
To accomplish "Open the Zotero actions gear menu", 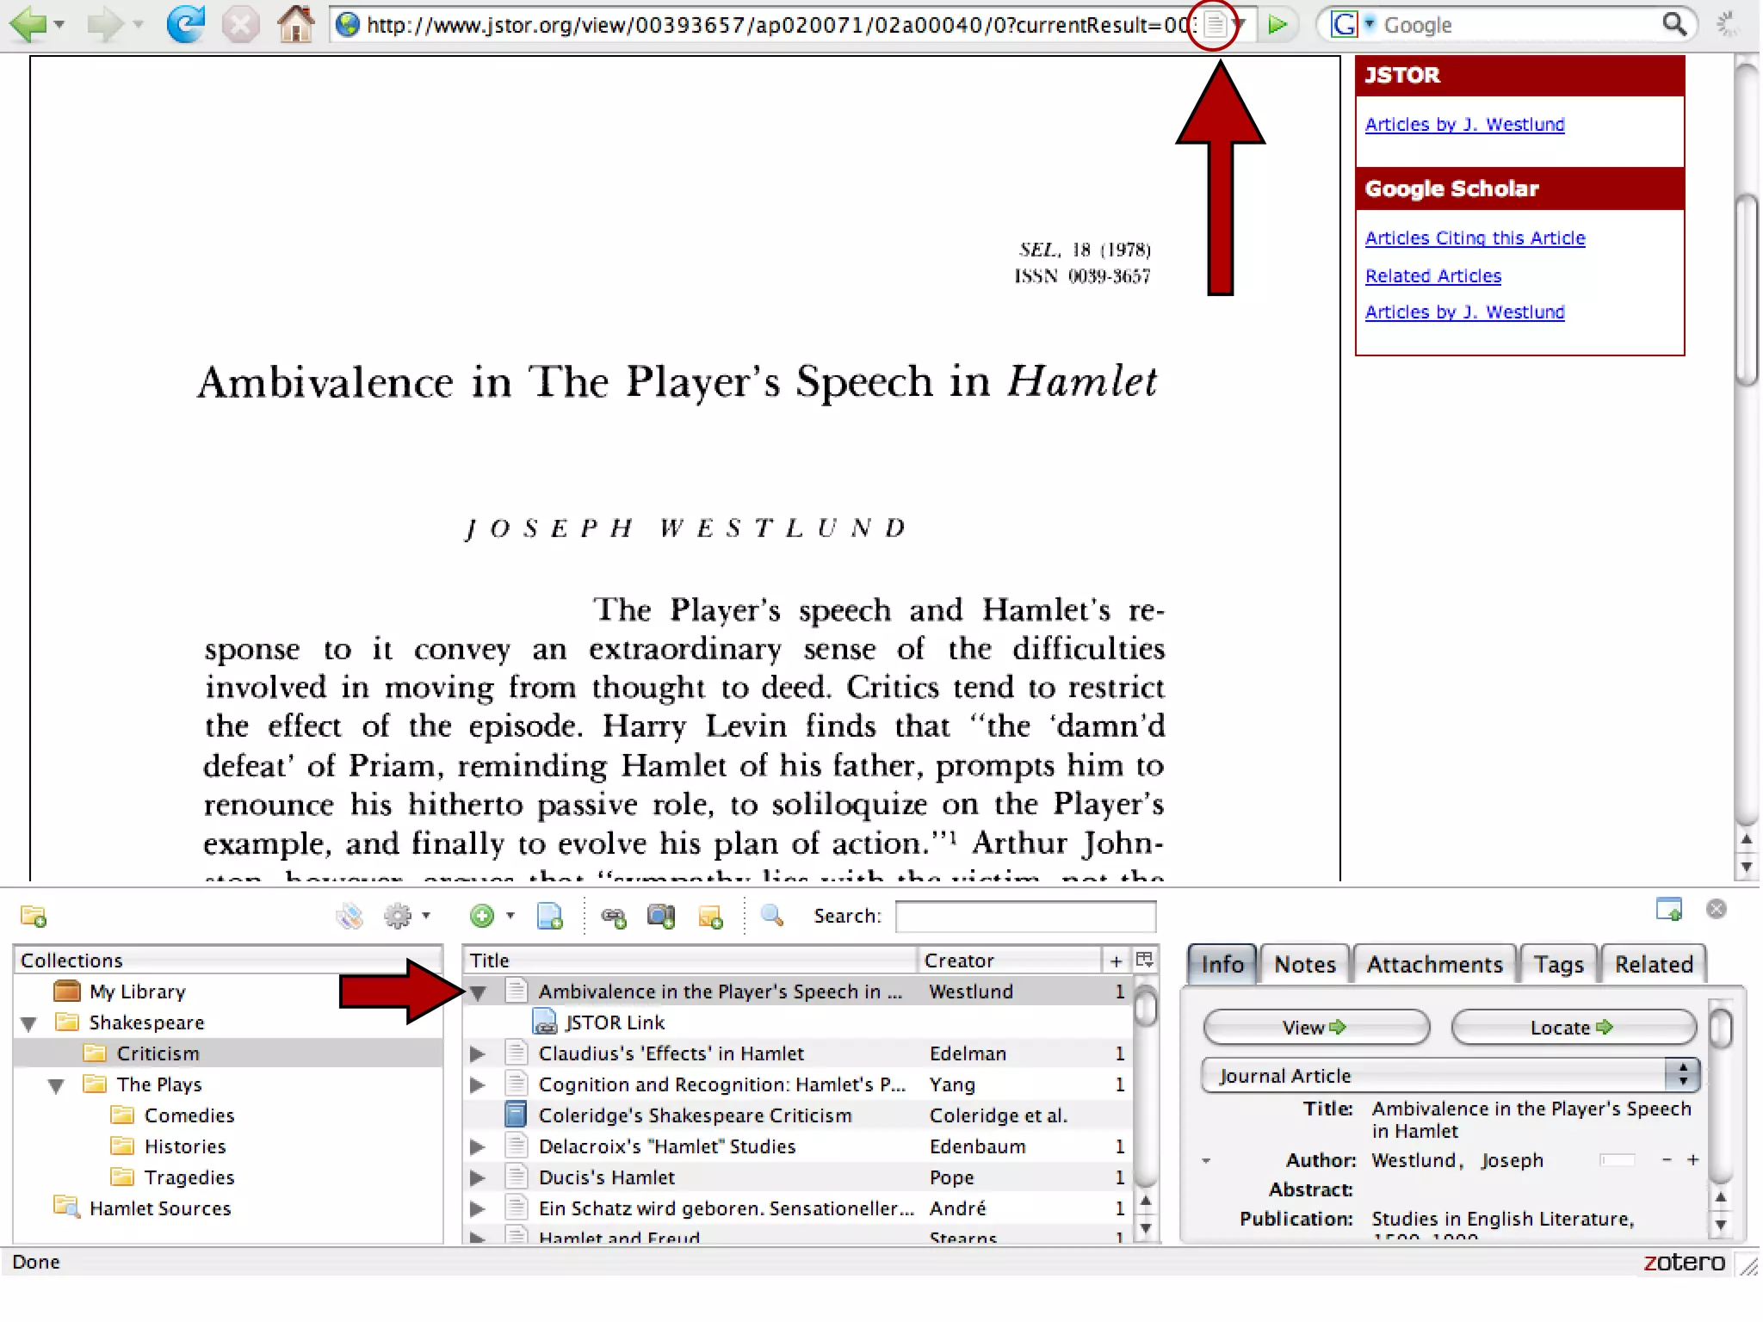I will [x=399, y=916].
